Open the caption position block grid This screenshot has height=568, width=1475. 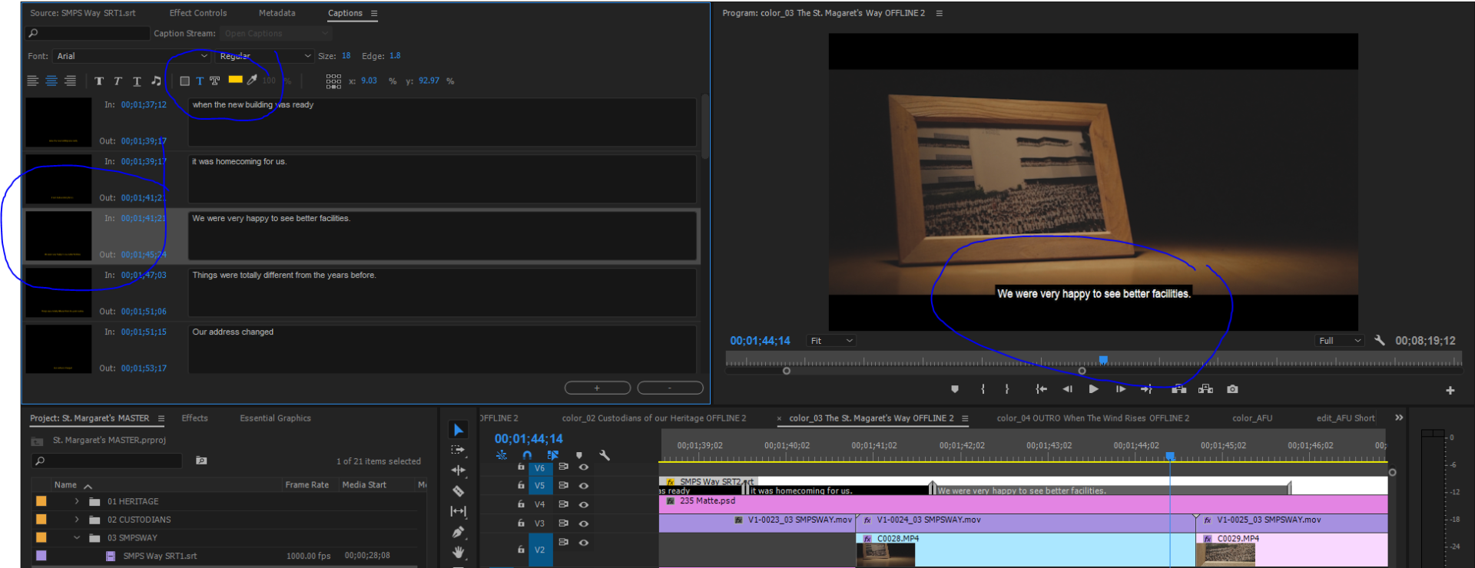click(333, 81)
